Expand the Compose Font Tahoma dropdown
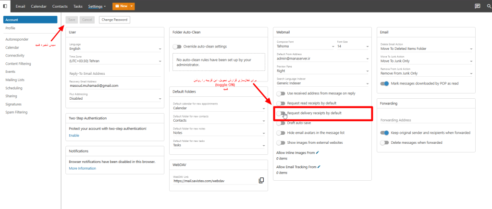Viewport: 492px width, 209px height. [x=305, y=46]
